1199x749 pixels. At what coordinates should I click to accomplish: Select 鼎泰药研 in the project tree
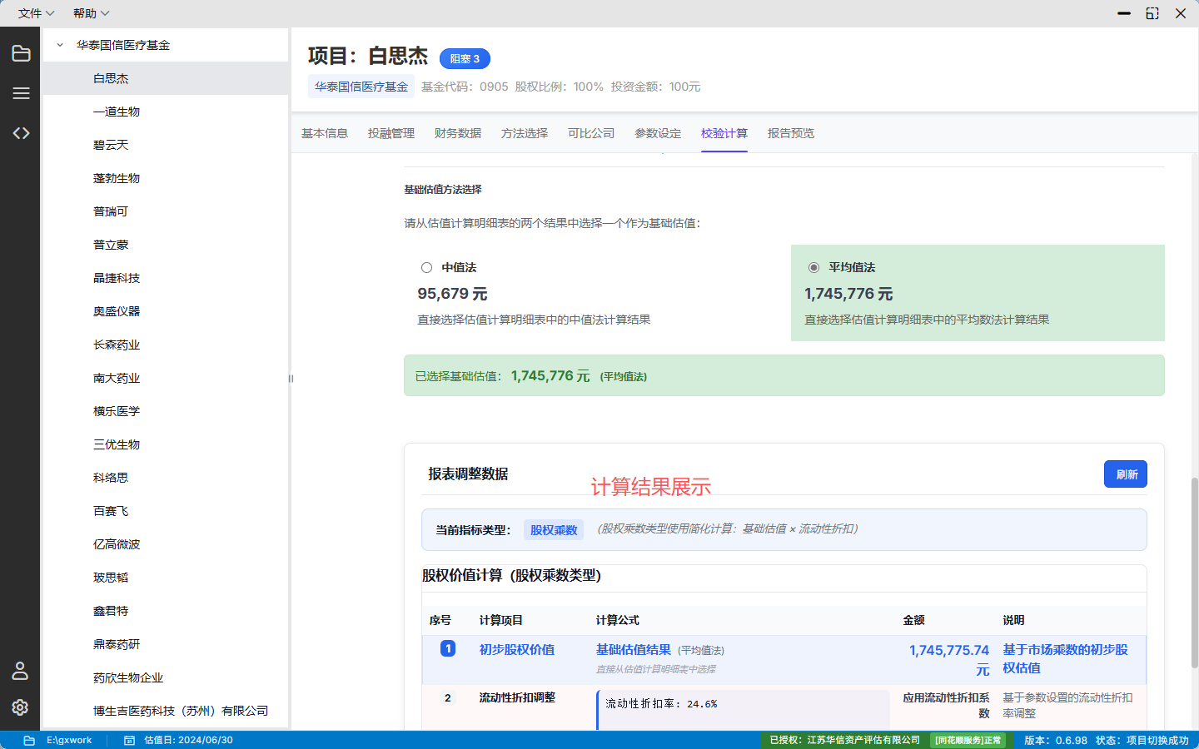[x=166, y=644]
